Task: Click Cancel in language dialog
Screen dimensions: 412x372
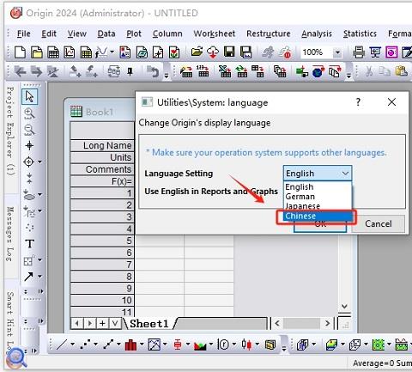Action: pos(378,223)
